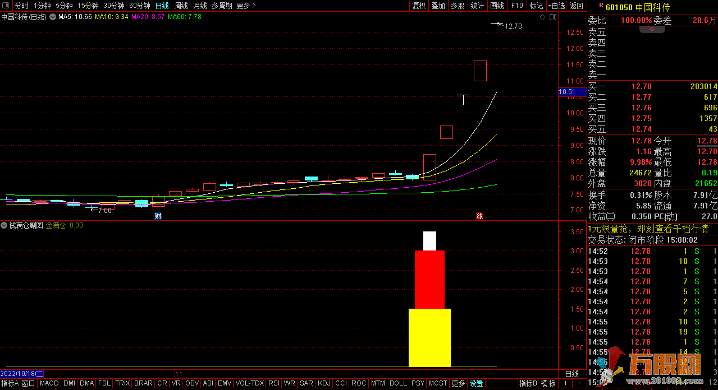718x390 pixels.
Task: Click the 1元限量抢 千档行情 promotion link
Action: coord(648,229)
